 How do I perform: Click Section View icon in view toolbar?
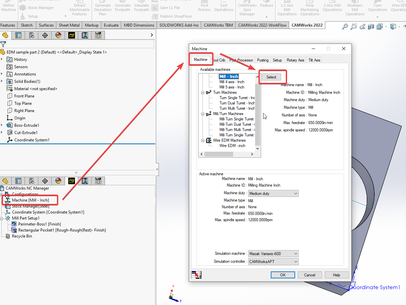371,27
